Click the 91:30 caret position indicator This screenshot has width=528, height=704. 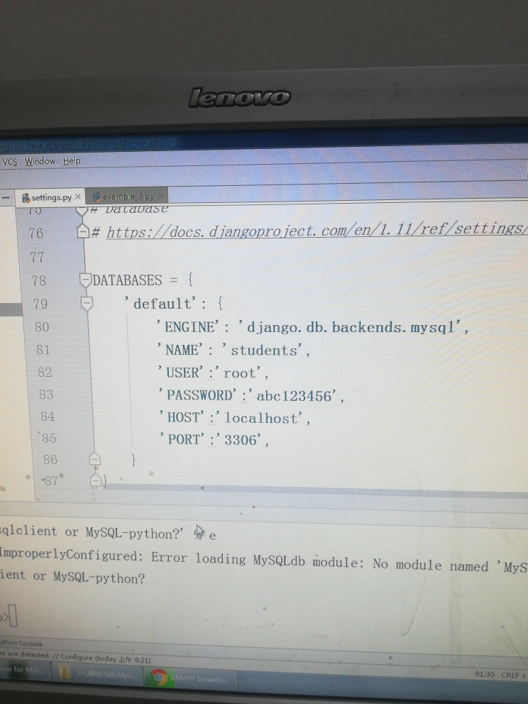485,674
